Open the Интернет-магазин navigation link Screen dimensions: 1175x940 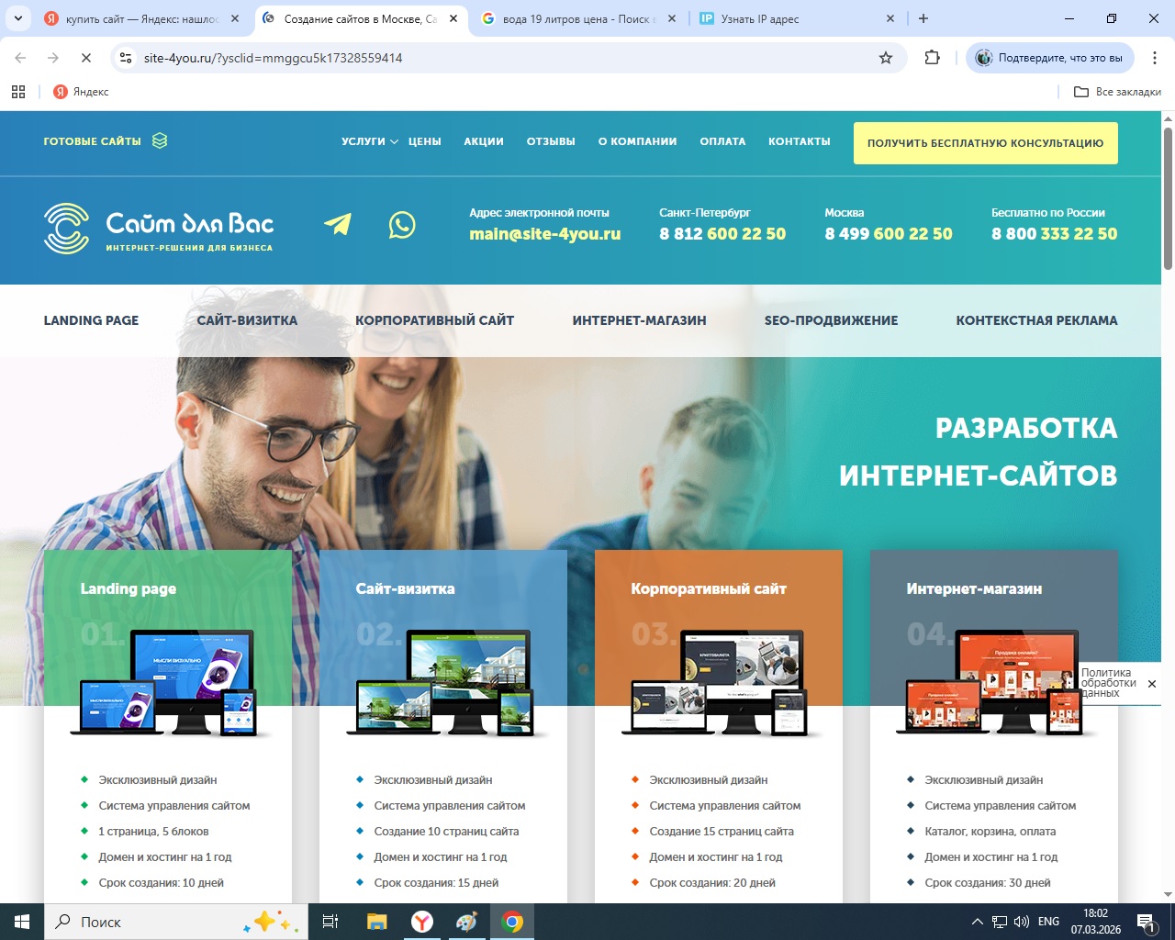(x=640, y=320)
